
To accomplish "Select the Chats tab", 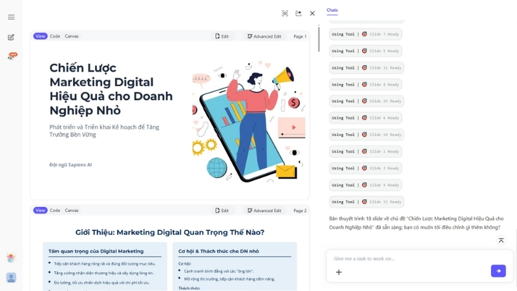I will (332, 10).
